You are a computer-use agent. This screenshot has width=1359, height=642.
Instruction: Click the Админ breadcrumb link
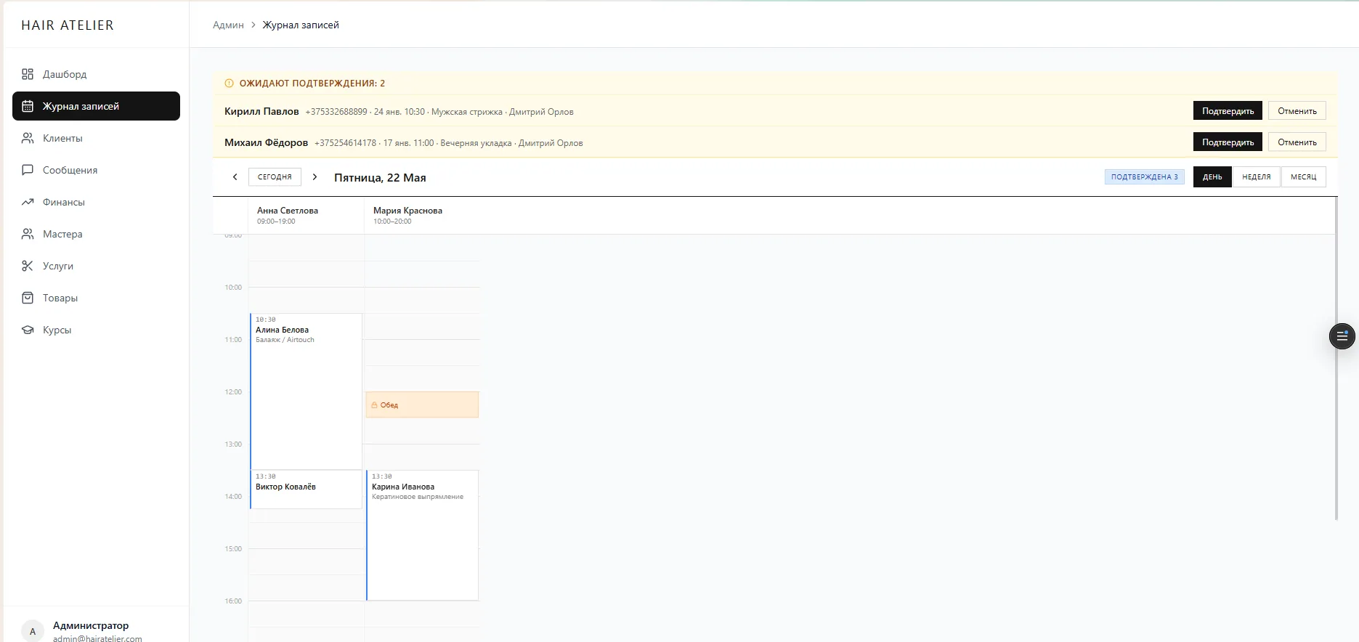[x=228, y=25]
